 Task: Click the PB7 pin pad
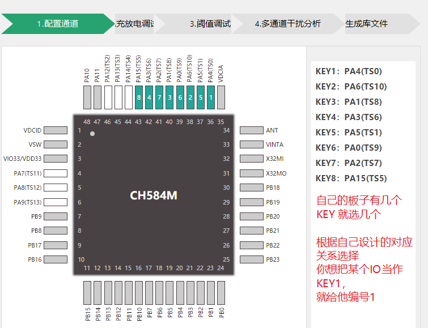149,293
